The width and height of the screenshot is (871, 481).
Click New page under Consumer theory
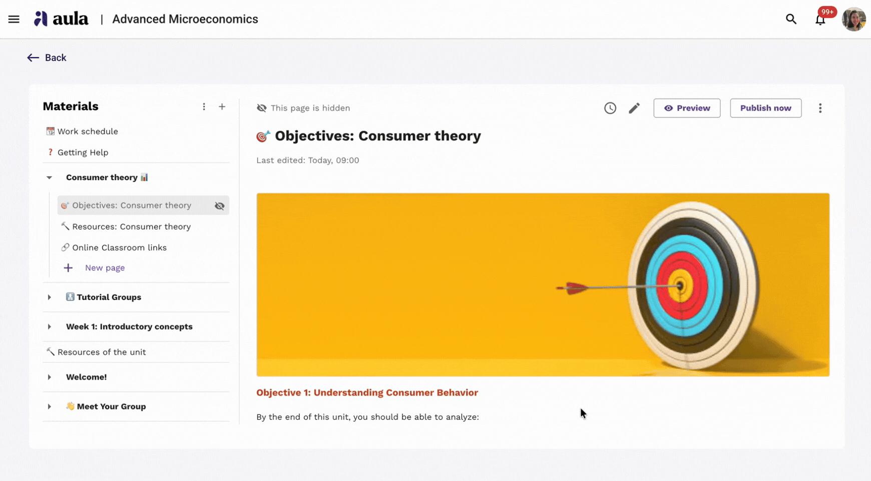(105, 268)
